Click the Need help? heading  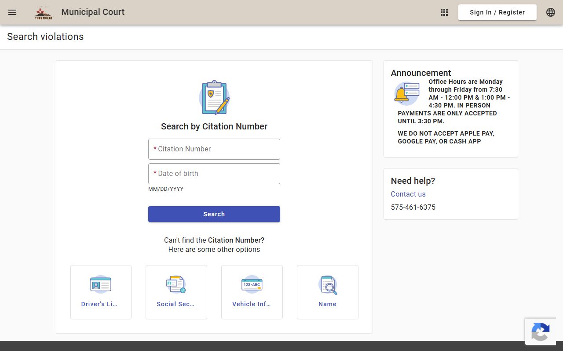pos(413,181)
